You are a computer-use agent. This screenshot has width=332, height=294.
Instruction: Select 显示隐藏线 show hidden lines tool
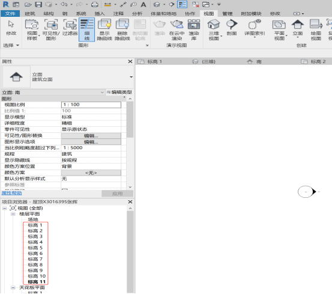tap(104, 29)
